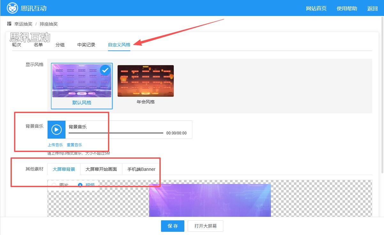Go to 网站首页 in top navigation
Image resolution: width=384 pixels, height=235 pixels.
pyautogui.click(x=316, y=9)
